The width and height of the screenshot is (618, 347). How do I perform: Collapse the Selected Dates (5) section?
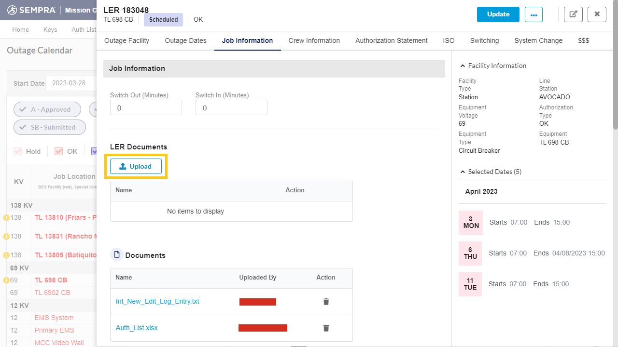point(463,172)
